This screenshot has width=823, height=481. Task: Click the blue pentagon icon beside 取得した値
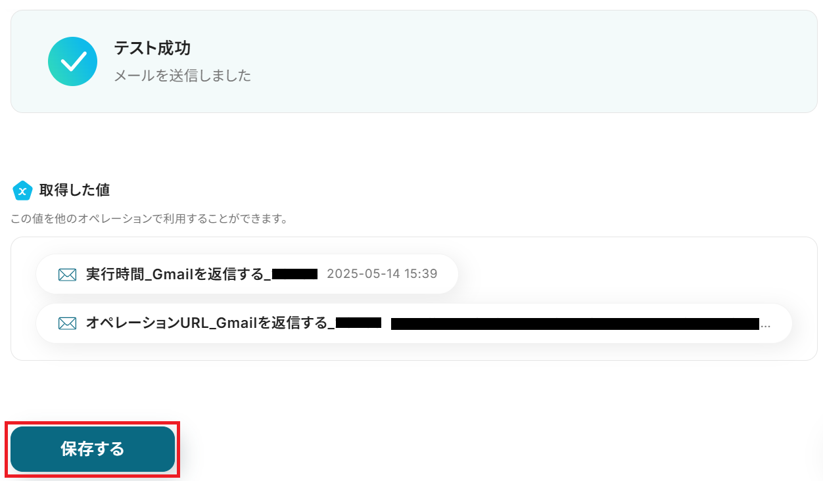(x=22, y=191)
